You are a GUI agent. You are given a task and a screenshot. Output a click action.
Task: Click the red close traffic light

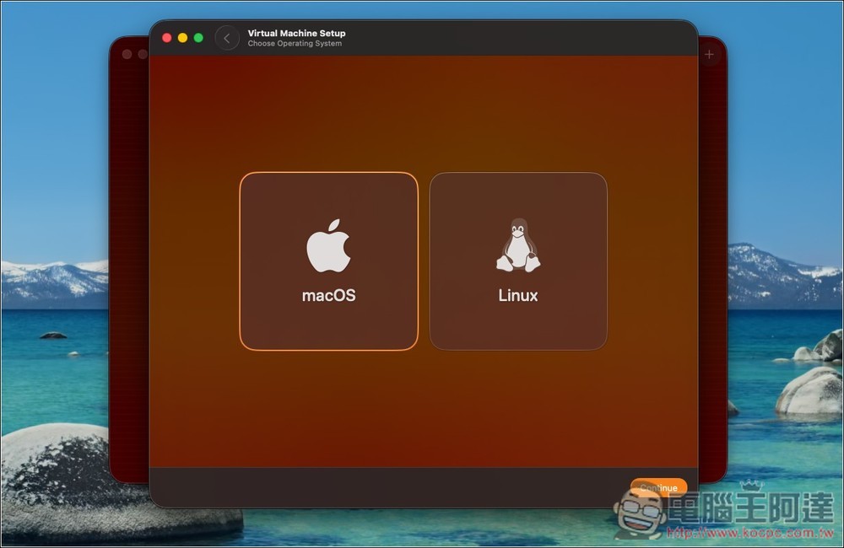coord(168,37)
